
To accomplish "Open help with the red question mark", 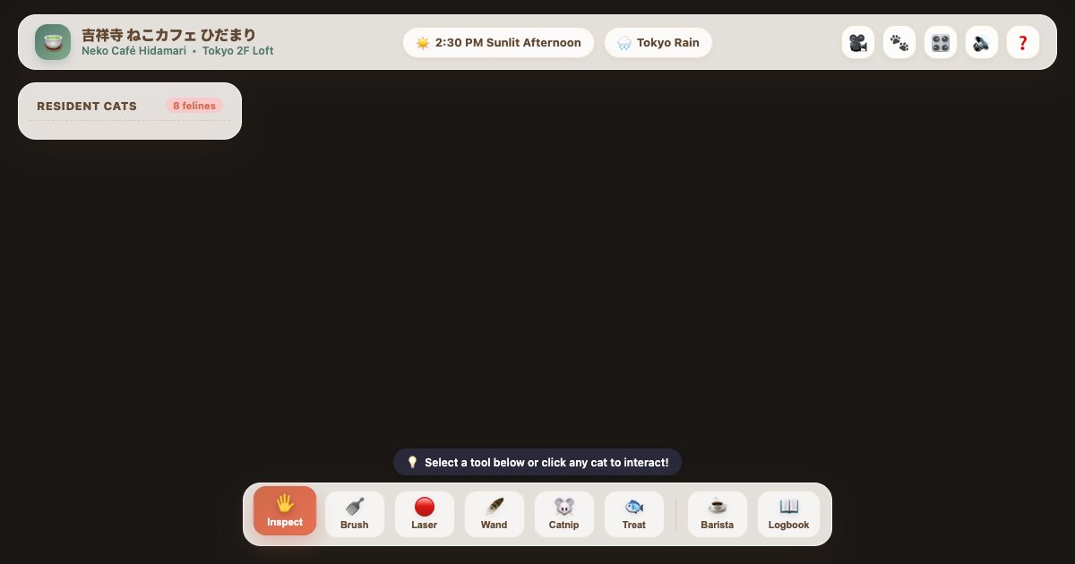I will (x=1023, y=42).
